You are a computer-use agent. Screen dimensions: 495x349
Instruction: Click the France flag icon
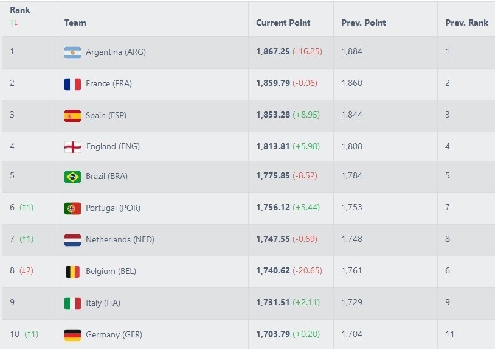tap(72, 84)
